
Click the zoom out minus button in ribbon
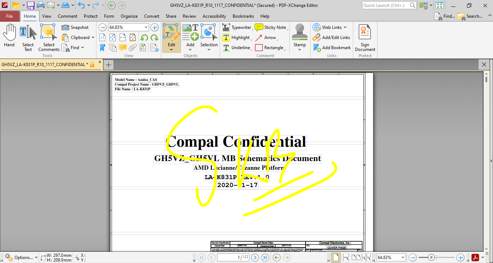click(103, 27)
